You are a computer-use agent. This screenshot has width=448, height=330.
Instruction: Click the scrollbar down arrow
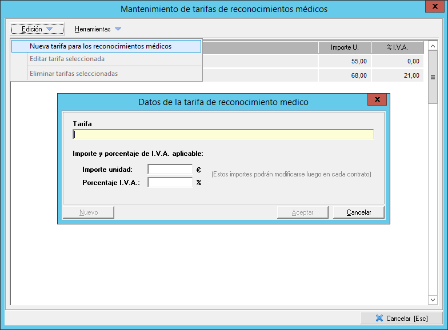coord(433,299)
